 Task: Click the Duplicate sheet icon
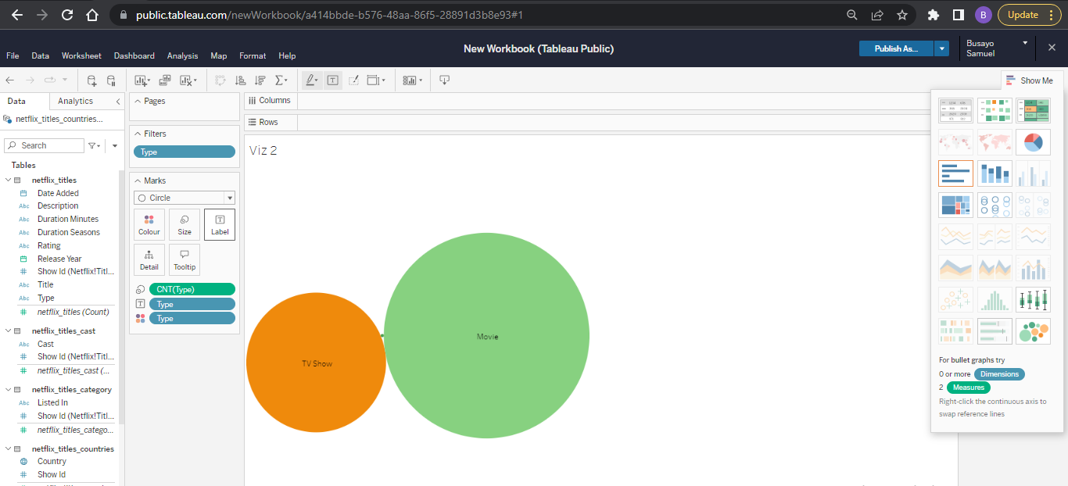tap(165, 80)
